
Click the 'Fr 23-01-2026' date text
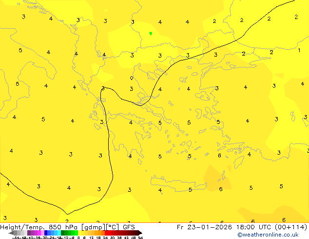tap(204, 227)
